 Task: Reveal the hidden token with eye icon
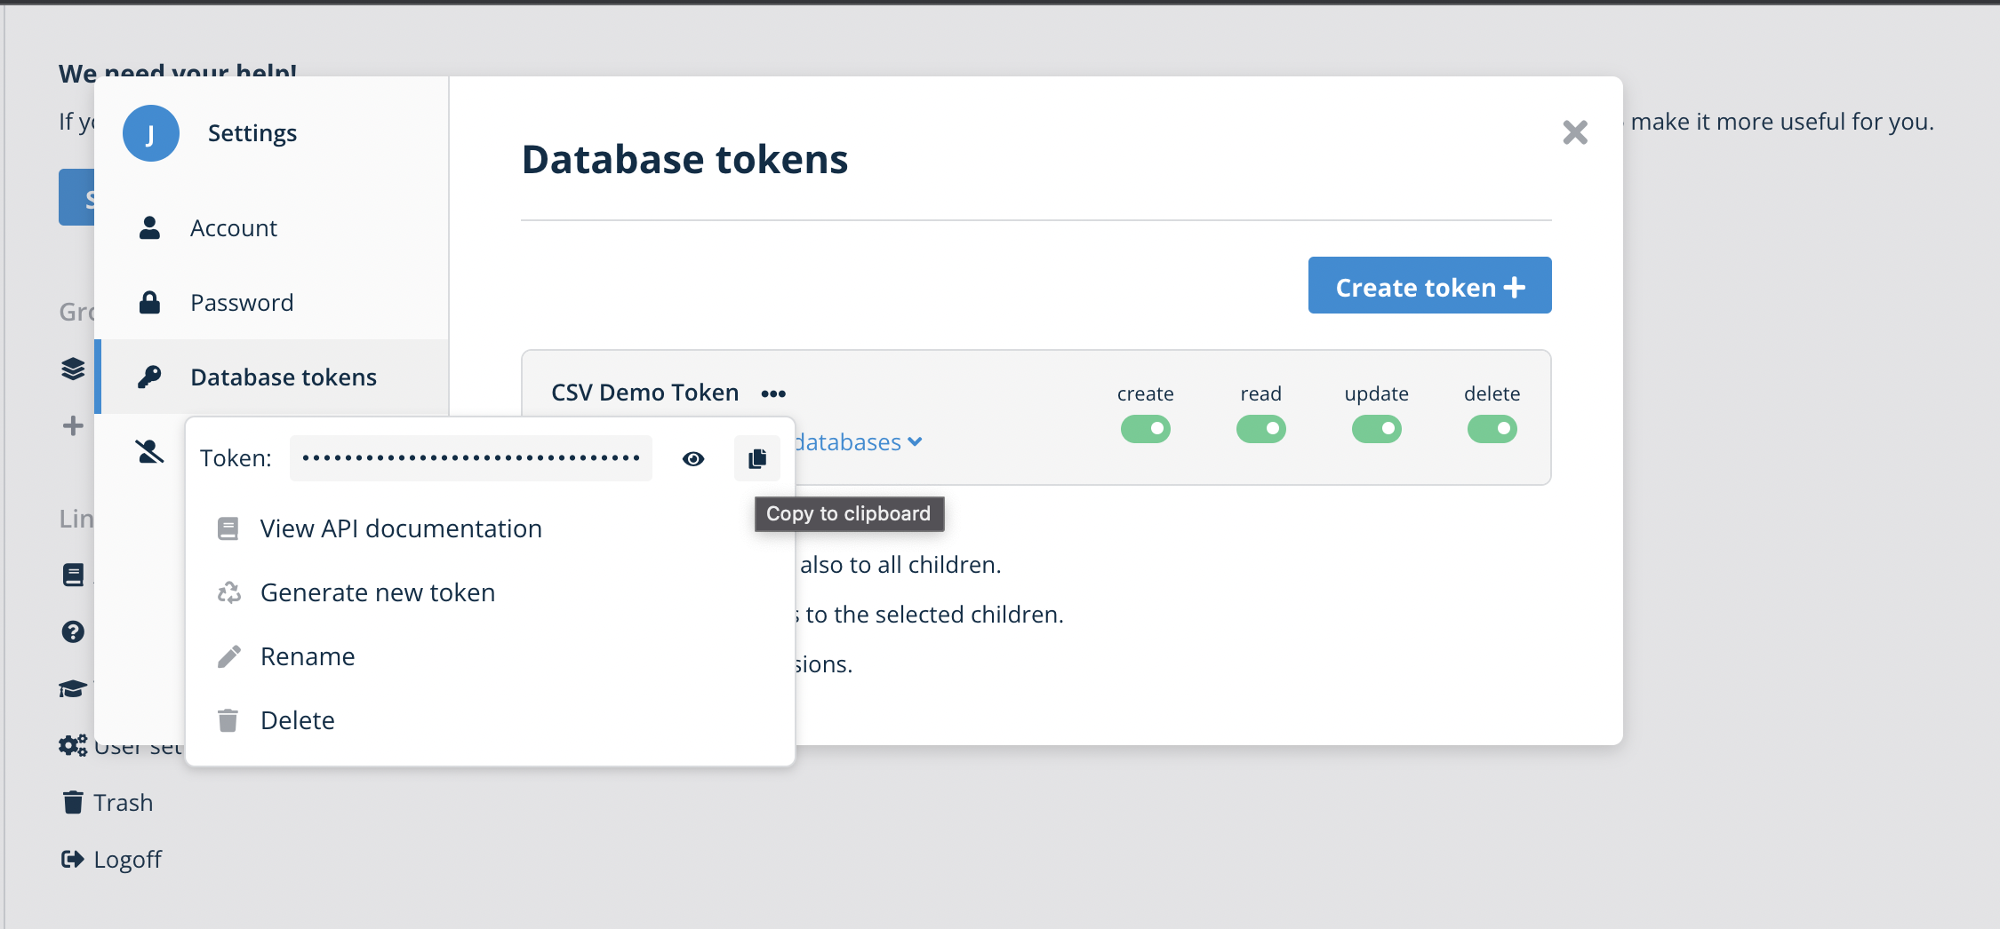click(x=693, y=458)
